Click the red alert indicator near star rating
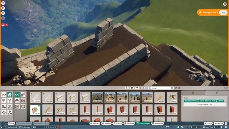 click(59, 127)
